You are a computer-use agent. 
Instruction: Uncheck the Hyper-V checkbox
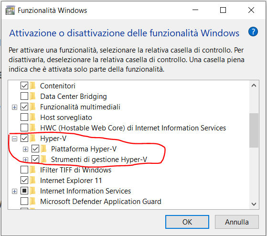pos(24,138)
